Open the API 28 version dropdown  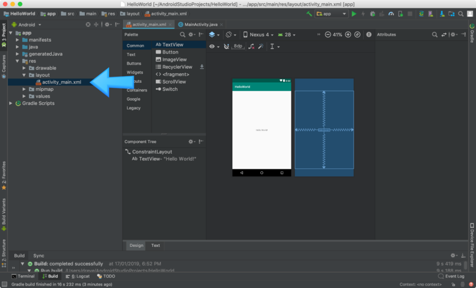coord(286,34)
